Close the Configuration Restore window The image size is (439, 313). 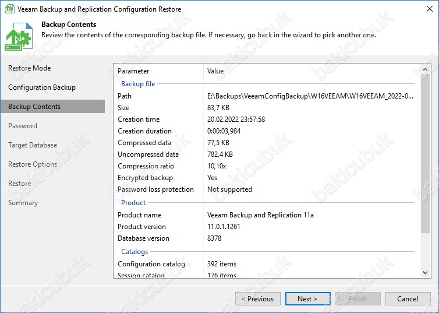pyautogui.click(x=430, y=9)
